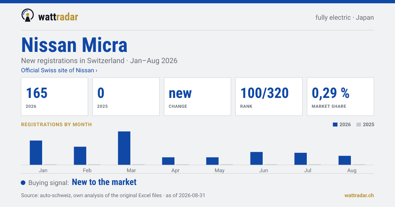Click the blue 2026 legend swatch
The image size is (395, 207).
(335, 125)
